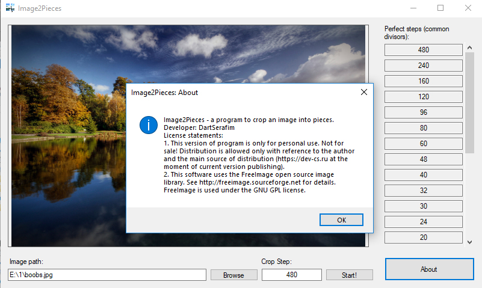This screenshot has width=482, height=288.
Task: Click the 'Crop Step:' label
Action: point(276,262)
